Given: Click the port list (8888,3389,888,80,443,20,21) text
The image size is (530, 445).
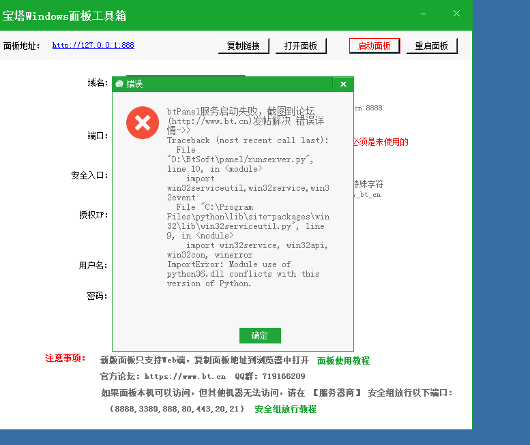Looking at the screenshot, I should tap(177, 409).
